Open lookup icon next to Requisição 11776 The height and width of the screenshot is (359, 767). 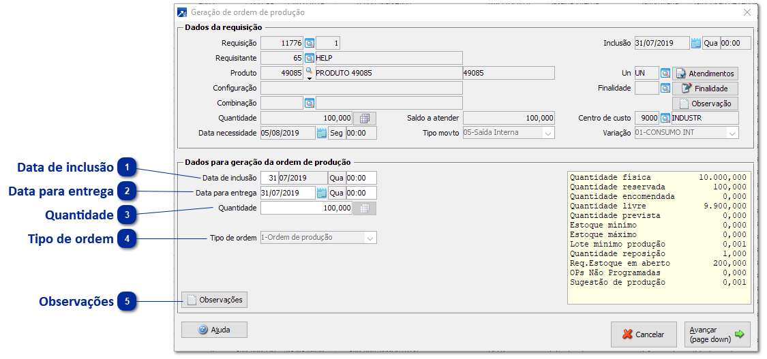pyautogui.click(x=310, y=43)
